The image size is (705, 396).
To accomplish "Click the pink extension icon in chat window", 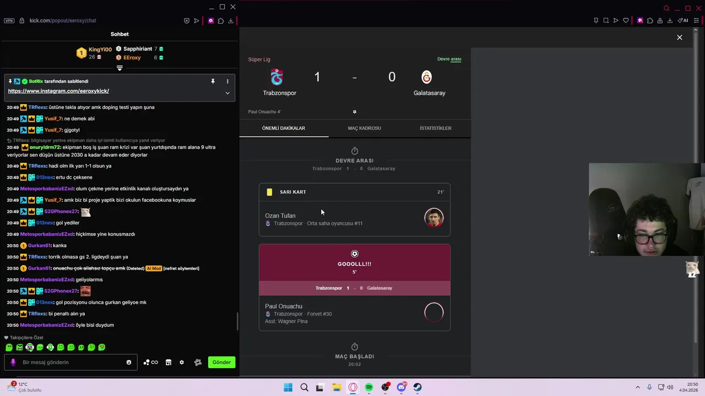I will coord(211,21).
